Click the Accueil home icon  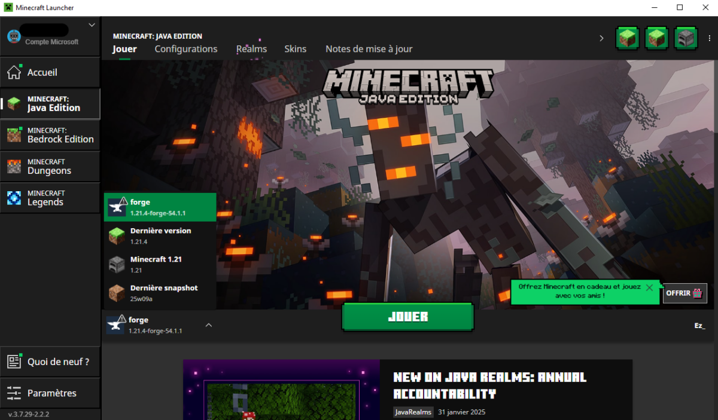tap(13, 72)
